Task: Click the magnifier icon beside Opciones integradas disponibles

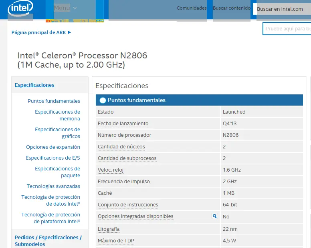Action: coord(214,216)
